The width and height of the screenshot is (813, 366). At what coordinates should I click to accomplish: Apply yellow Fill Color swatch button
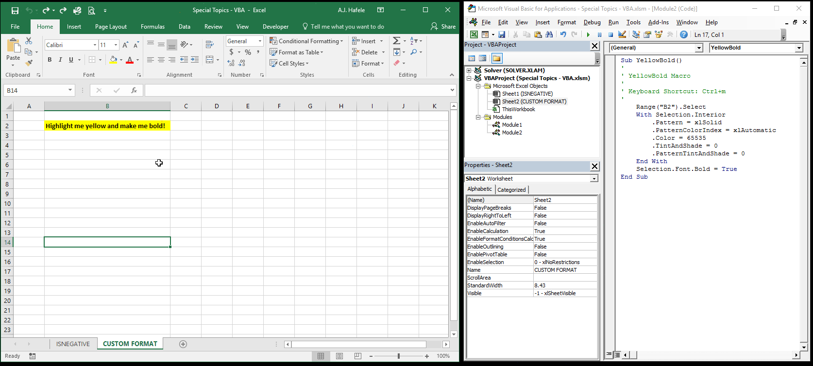tap(113, 60)
